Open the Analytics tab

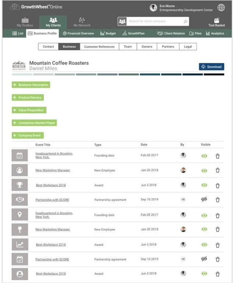point(215,34)
